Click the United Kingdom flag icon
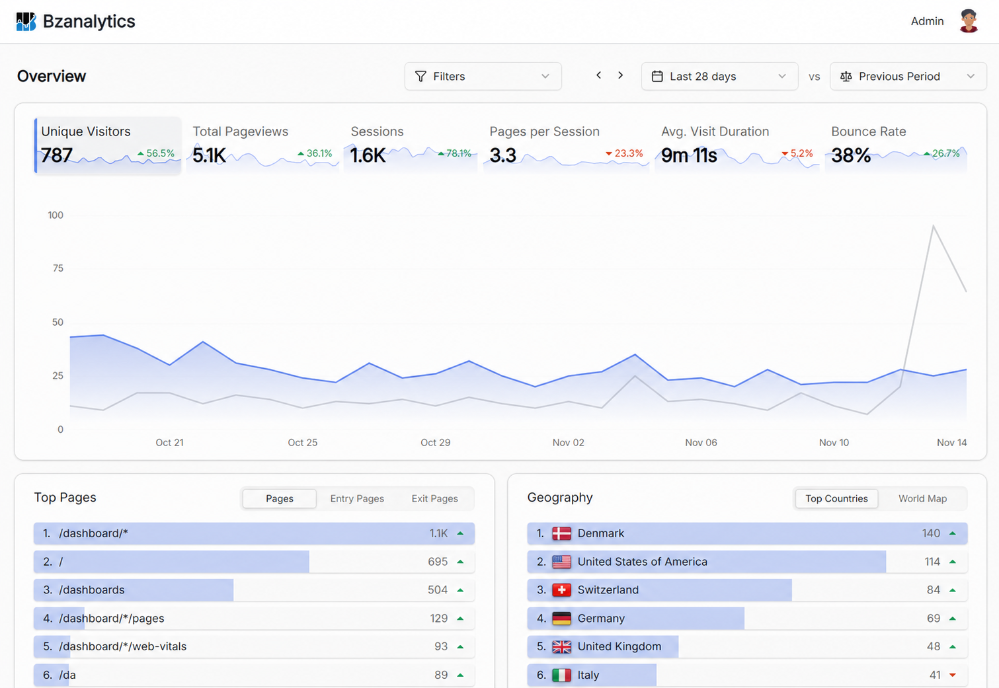999x688 pixels. (561, 647)
